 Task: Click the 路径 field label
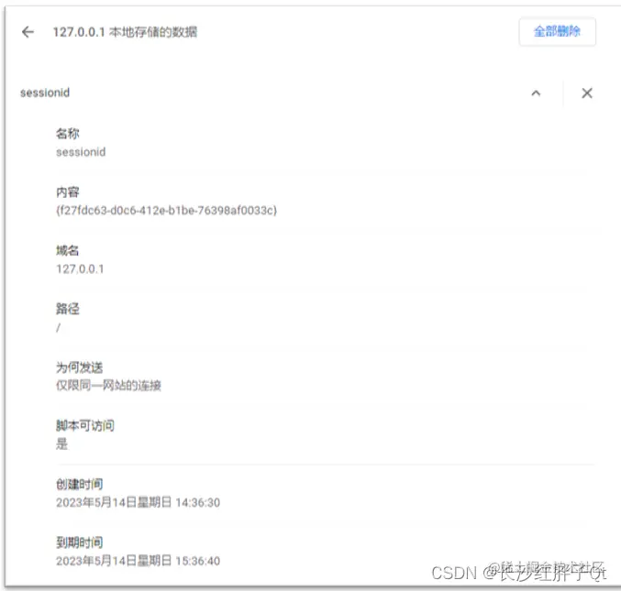67,309
